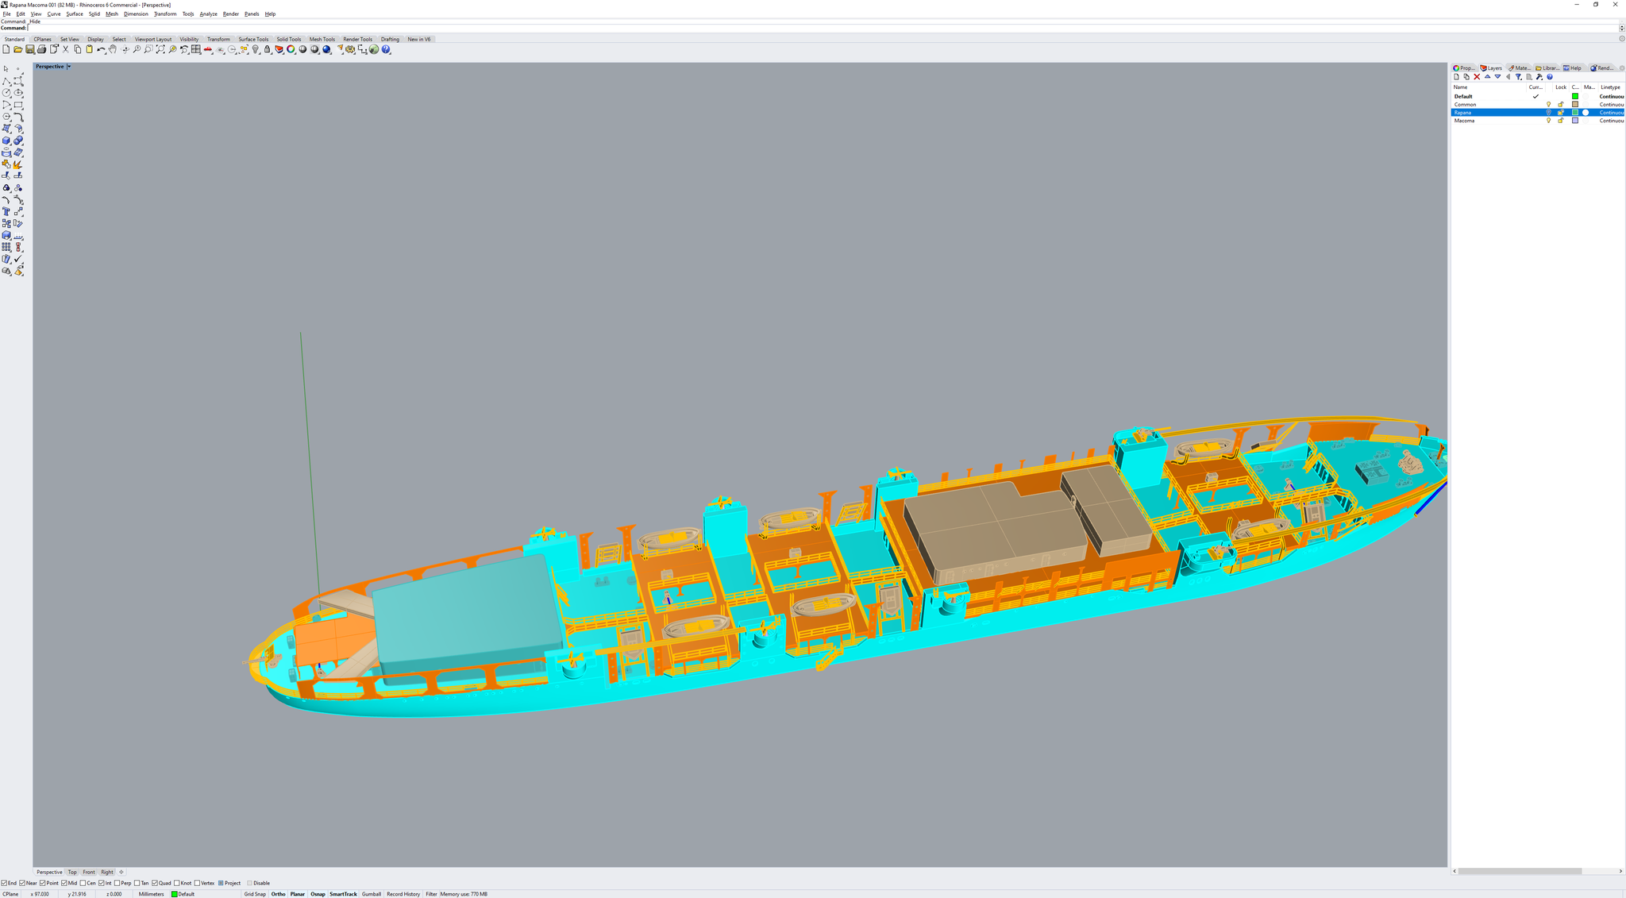The width and height of the screenshot is (1626, 898).
Task: Toggle SmartTrack in the status bar
Action: click(343, 894)
